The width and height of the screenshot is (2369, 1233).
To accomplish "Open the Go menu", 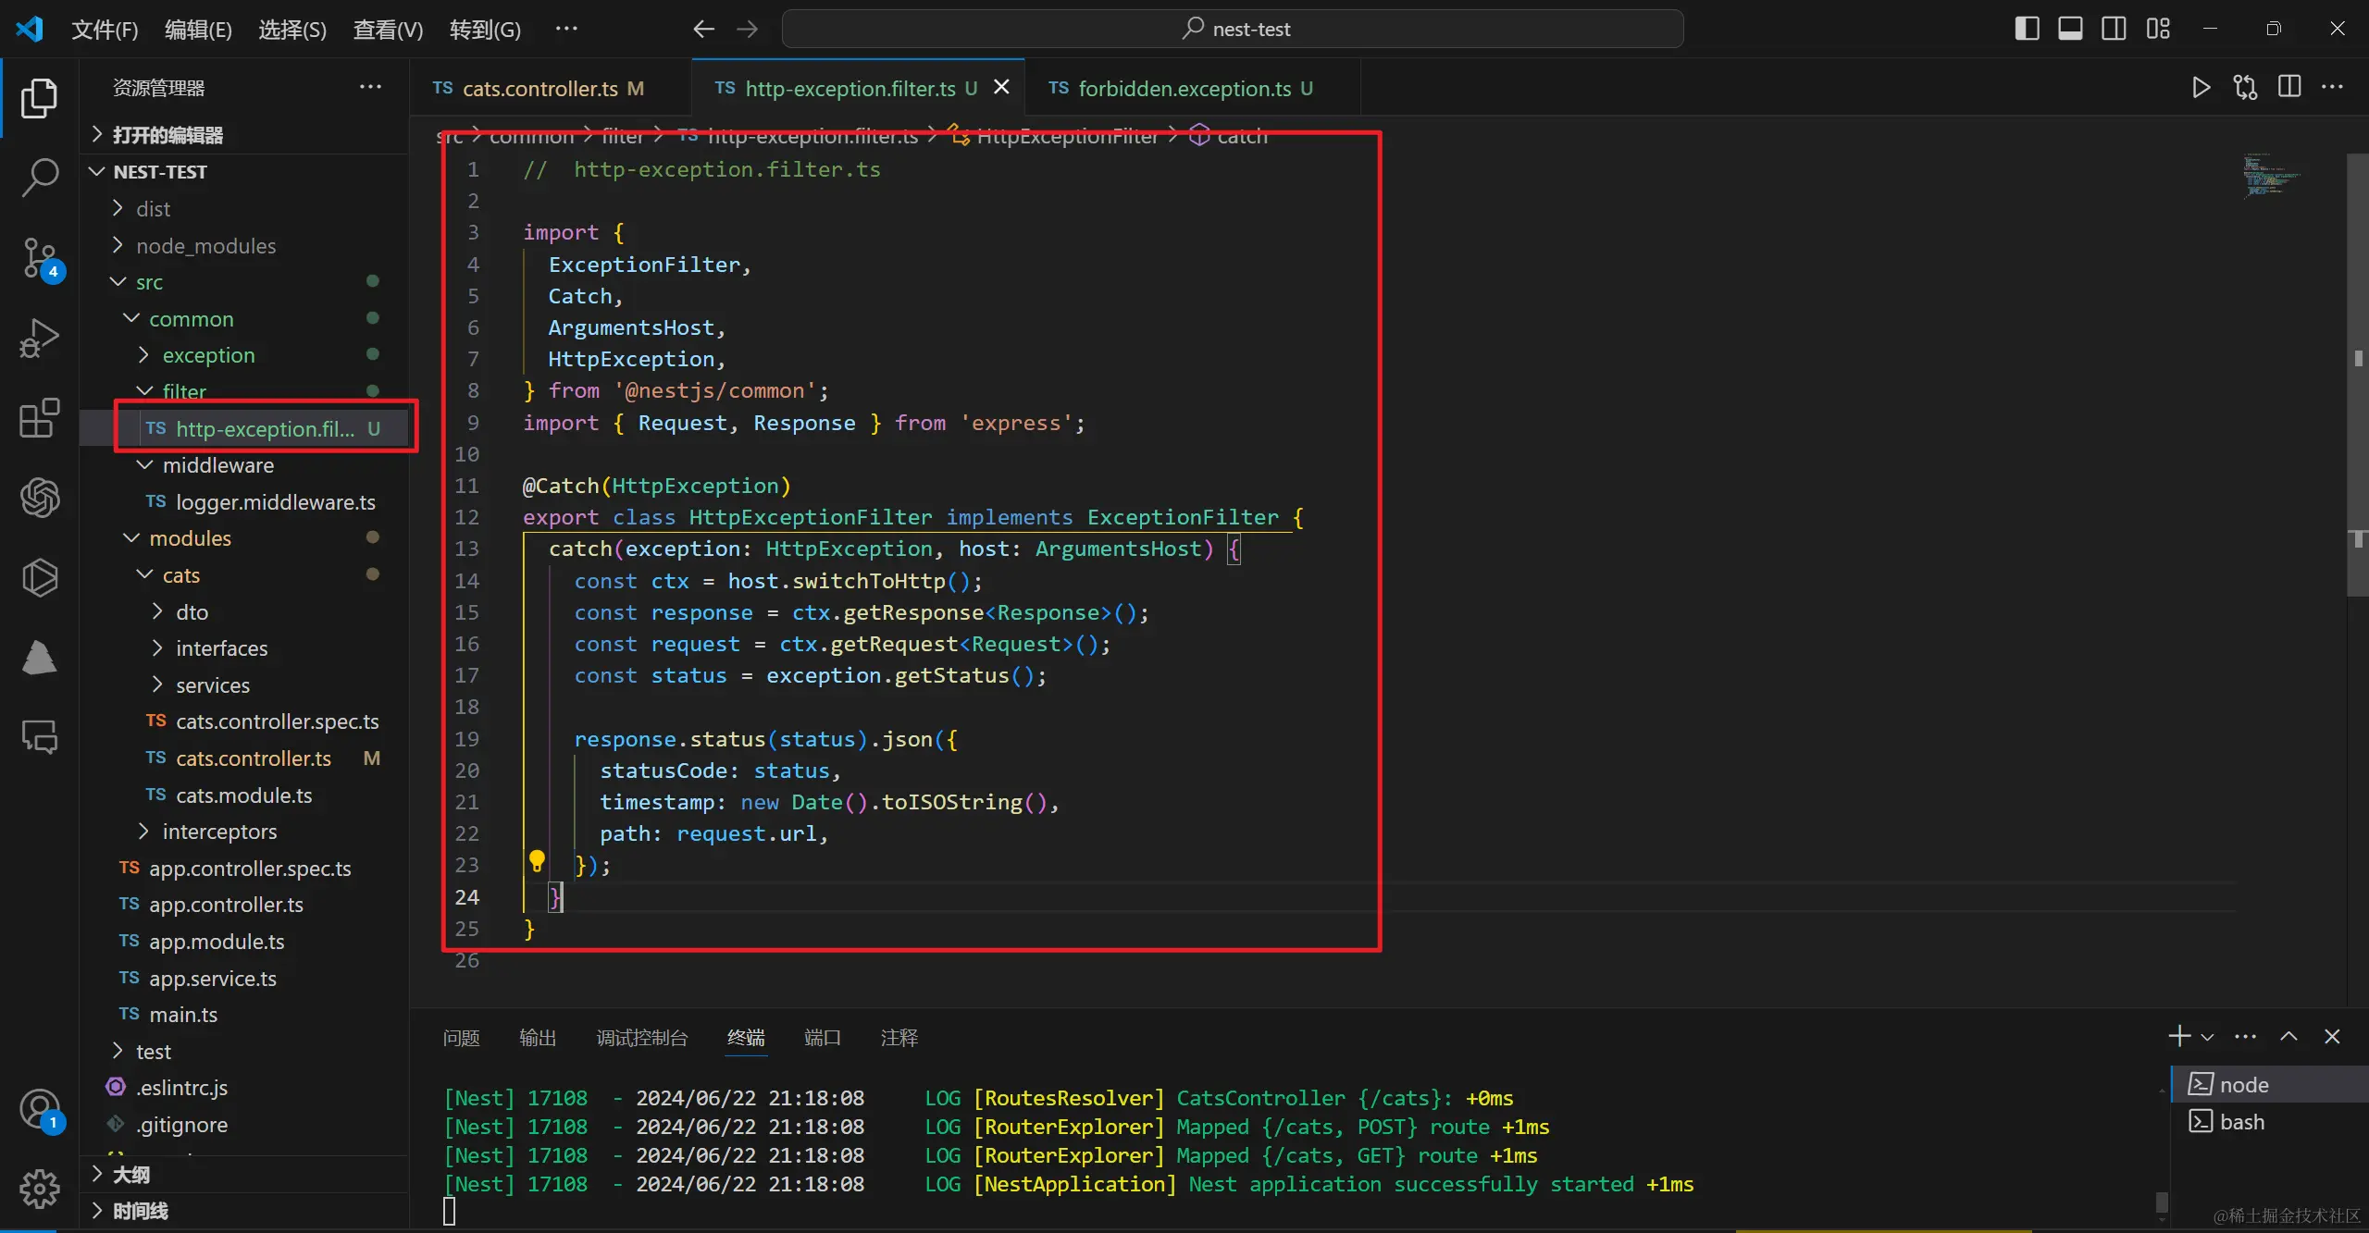I will click(x=485, y=30).
